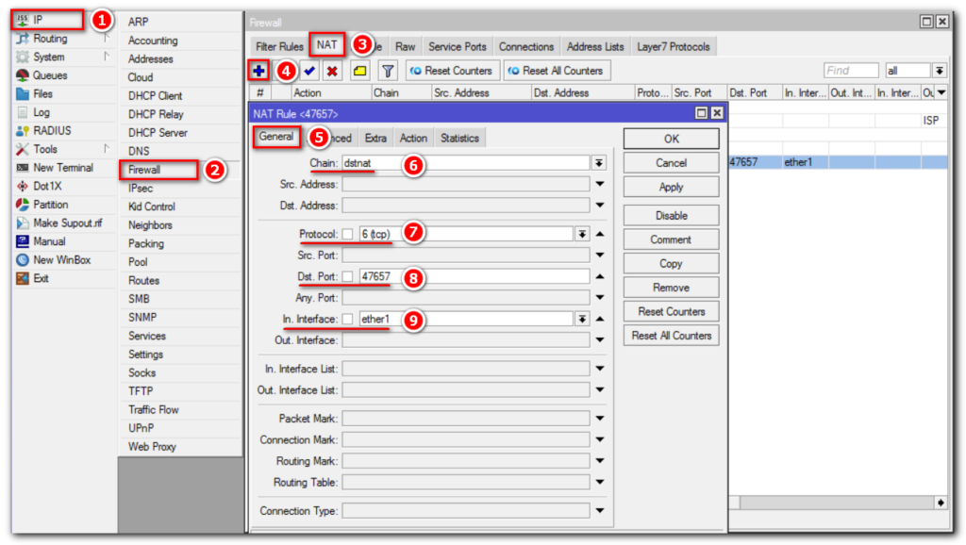Open the Address Lists tab
Viewport: 966px width, 545px height.
(595, 47)
